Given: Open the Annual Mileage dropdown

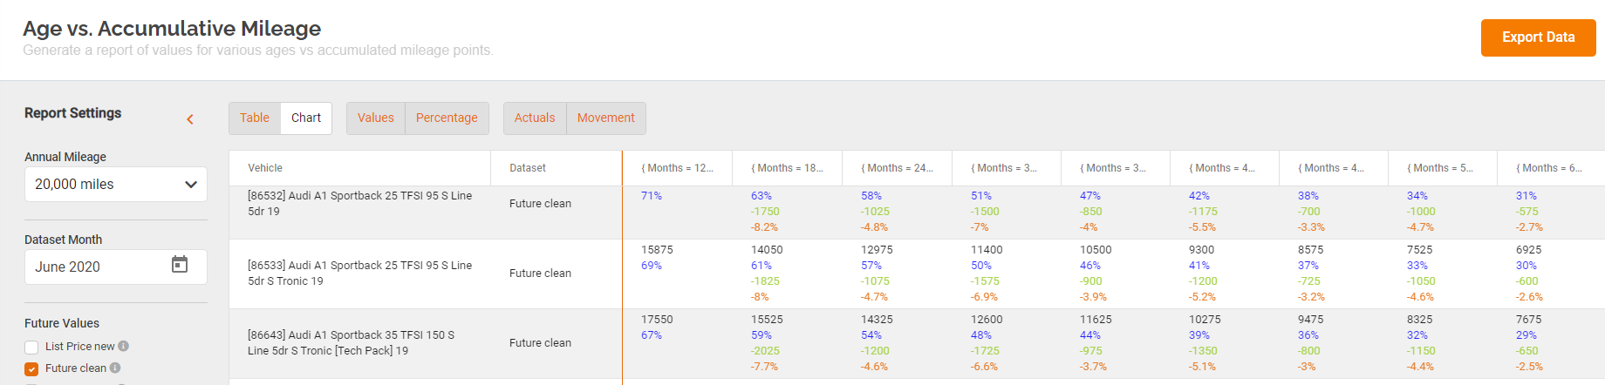Looking at the screenshot, I should pyautogui.click(x=116, y=184).
